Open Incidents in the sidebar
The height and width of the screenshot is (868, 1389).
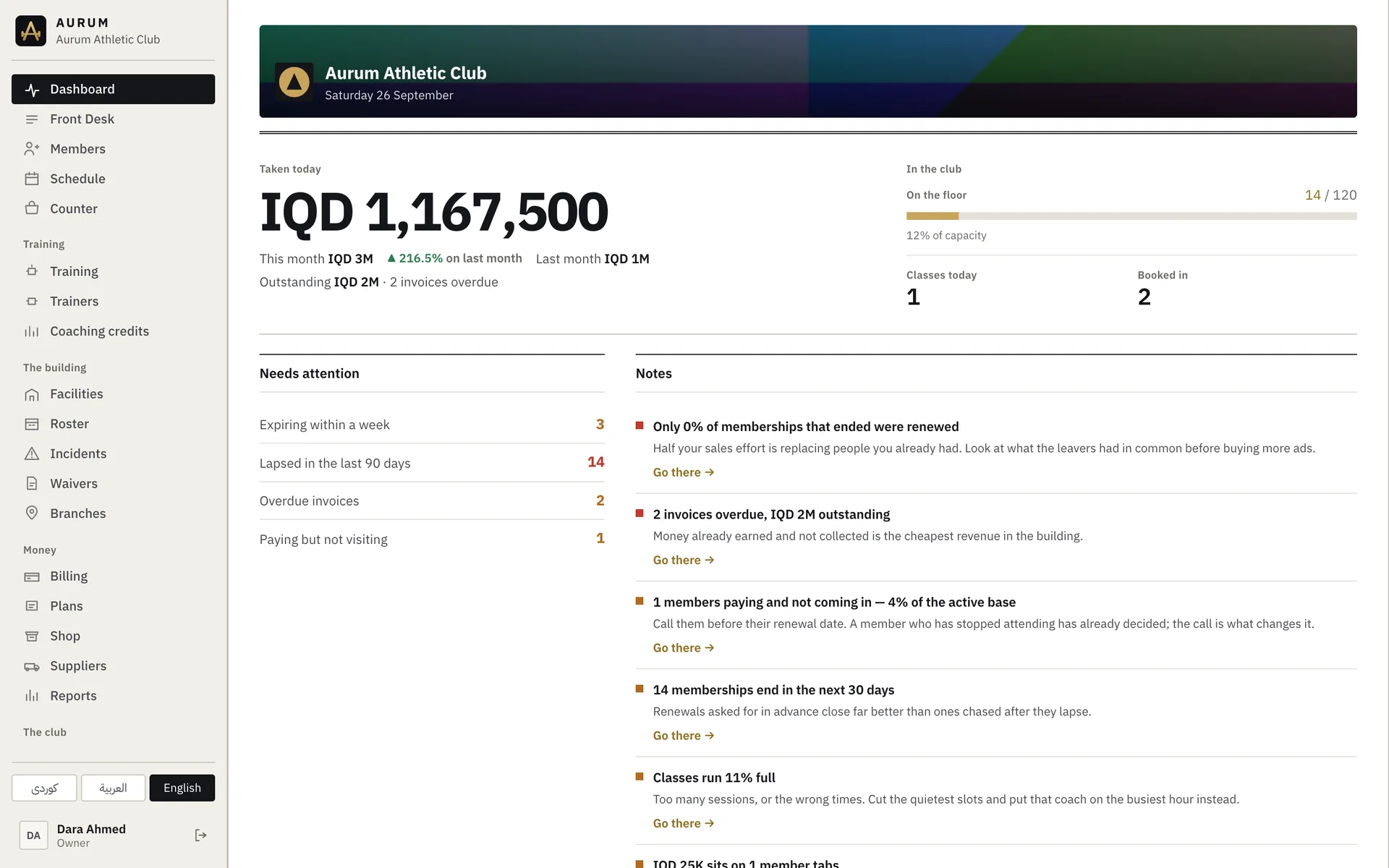pos(113,454)
